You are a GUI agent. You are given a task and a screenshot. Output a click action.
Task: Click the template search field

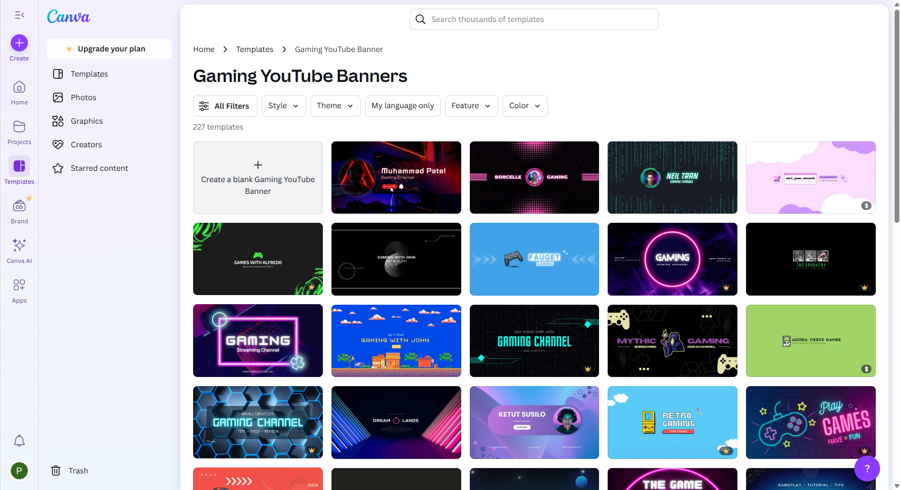pyautogui.click(x=534, y=19)
